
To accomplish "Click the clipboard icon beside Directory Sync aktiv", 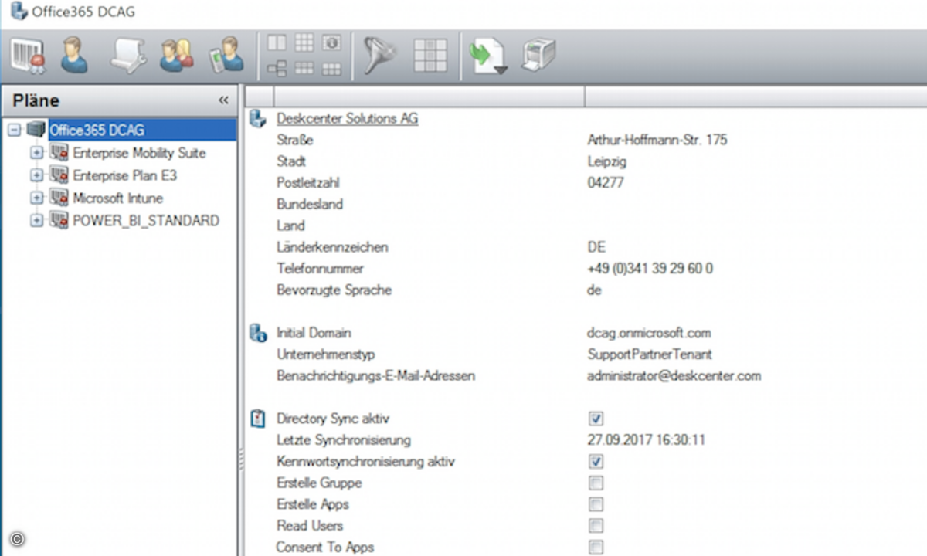I will [258, 419].
